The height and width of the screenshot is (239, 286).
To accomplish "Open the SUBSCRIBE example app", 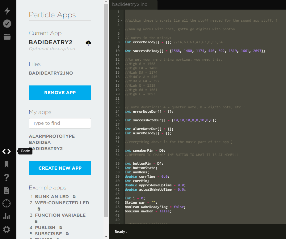I will click(x=48, y=234).
